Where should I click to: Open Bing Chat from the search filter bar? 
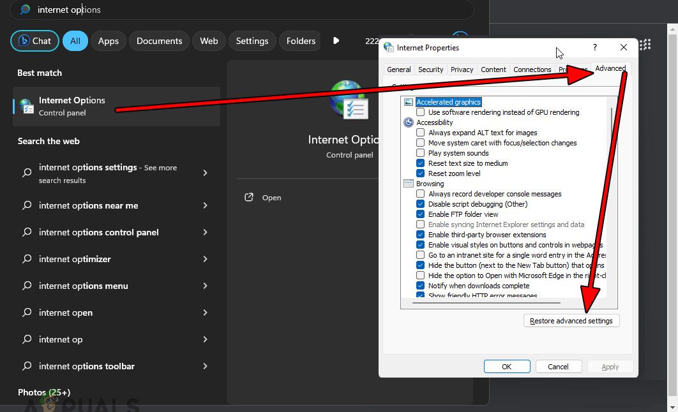click(x=34, y=40)
